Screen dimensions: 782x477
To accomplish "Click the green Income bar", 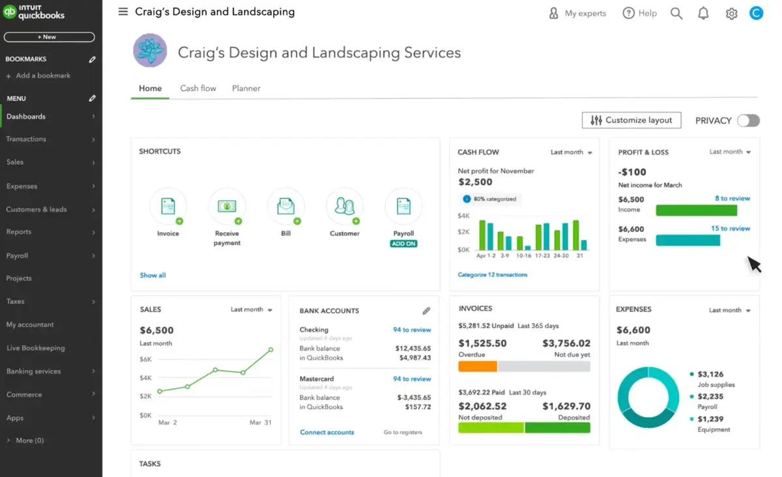I will [697, 210].
